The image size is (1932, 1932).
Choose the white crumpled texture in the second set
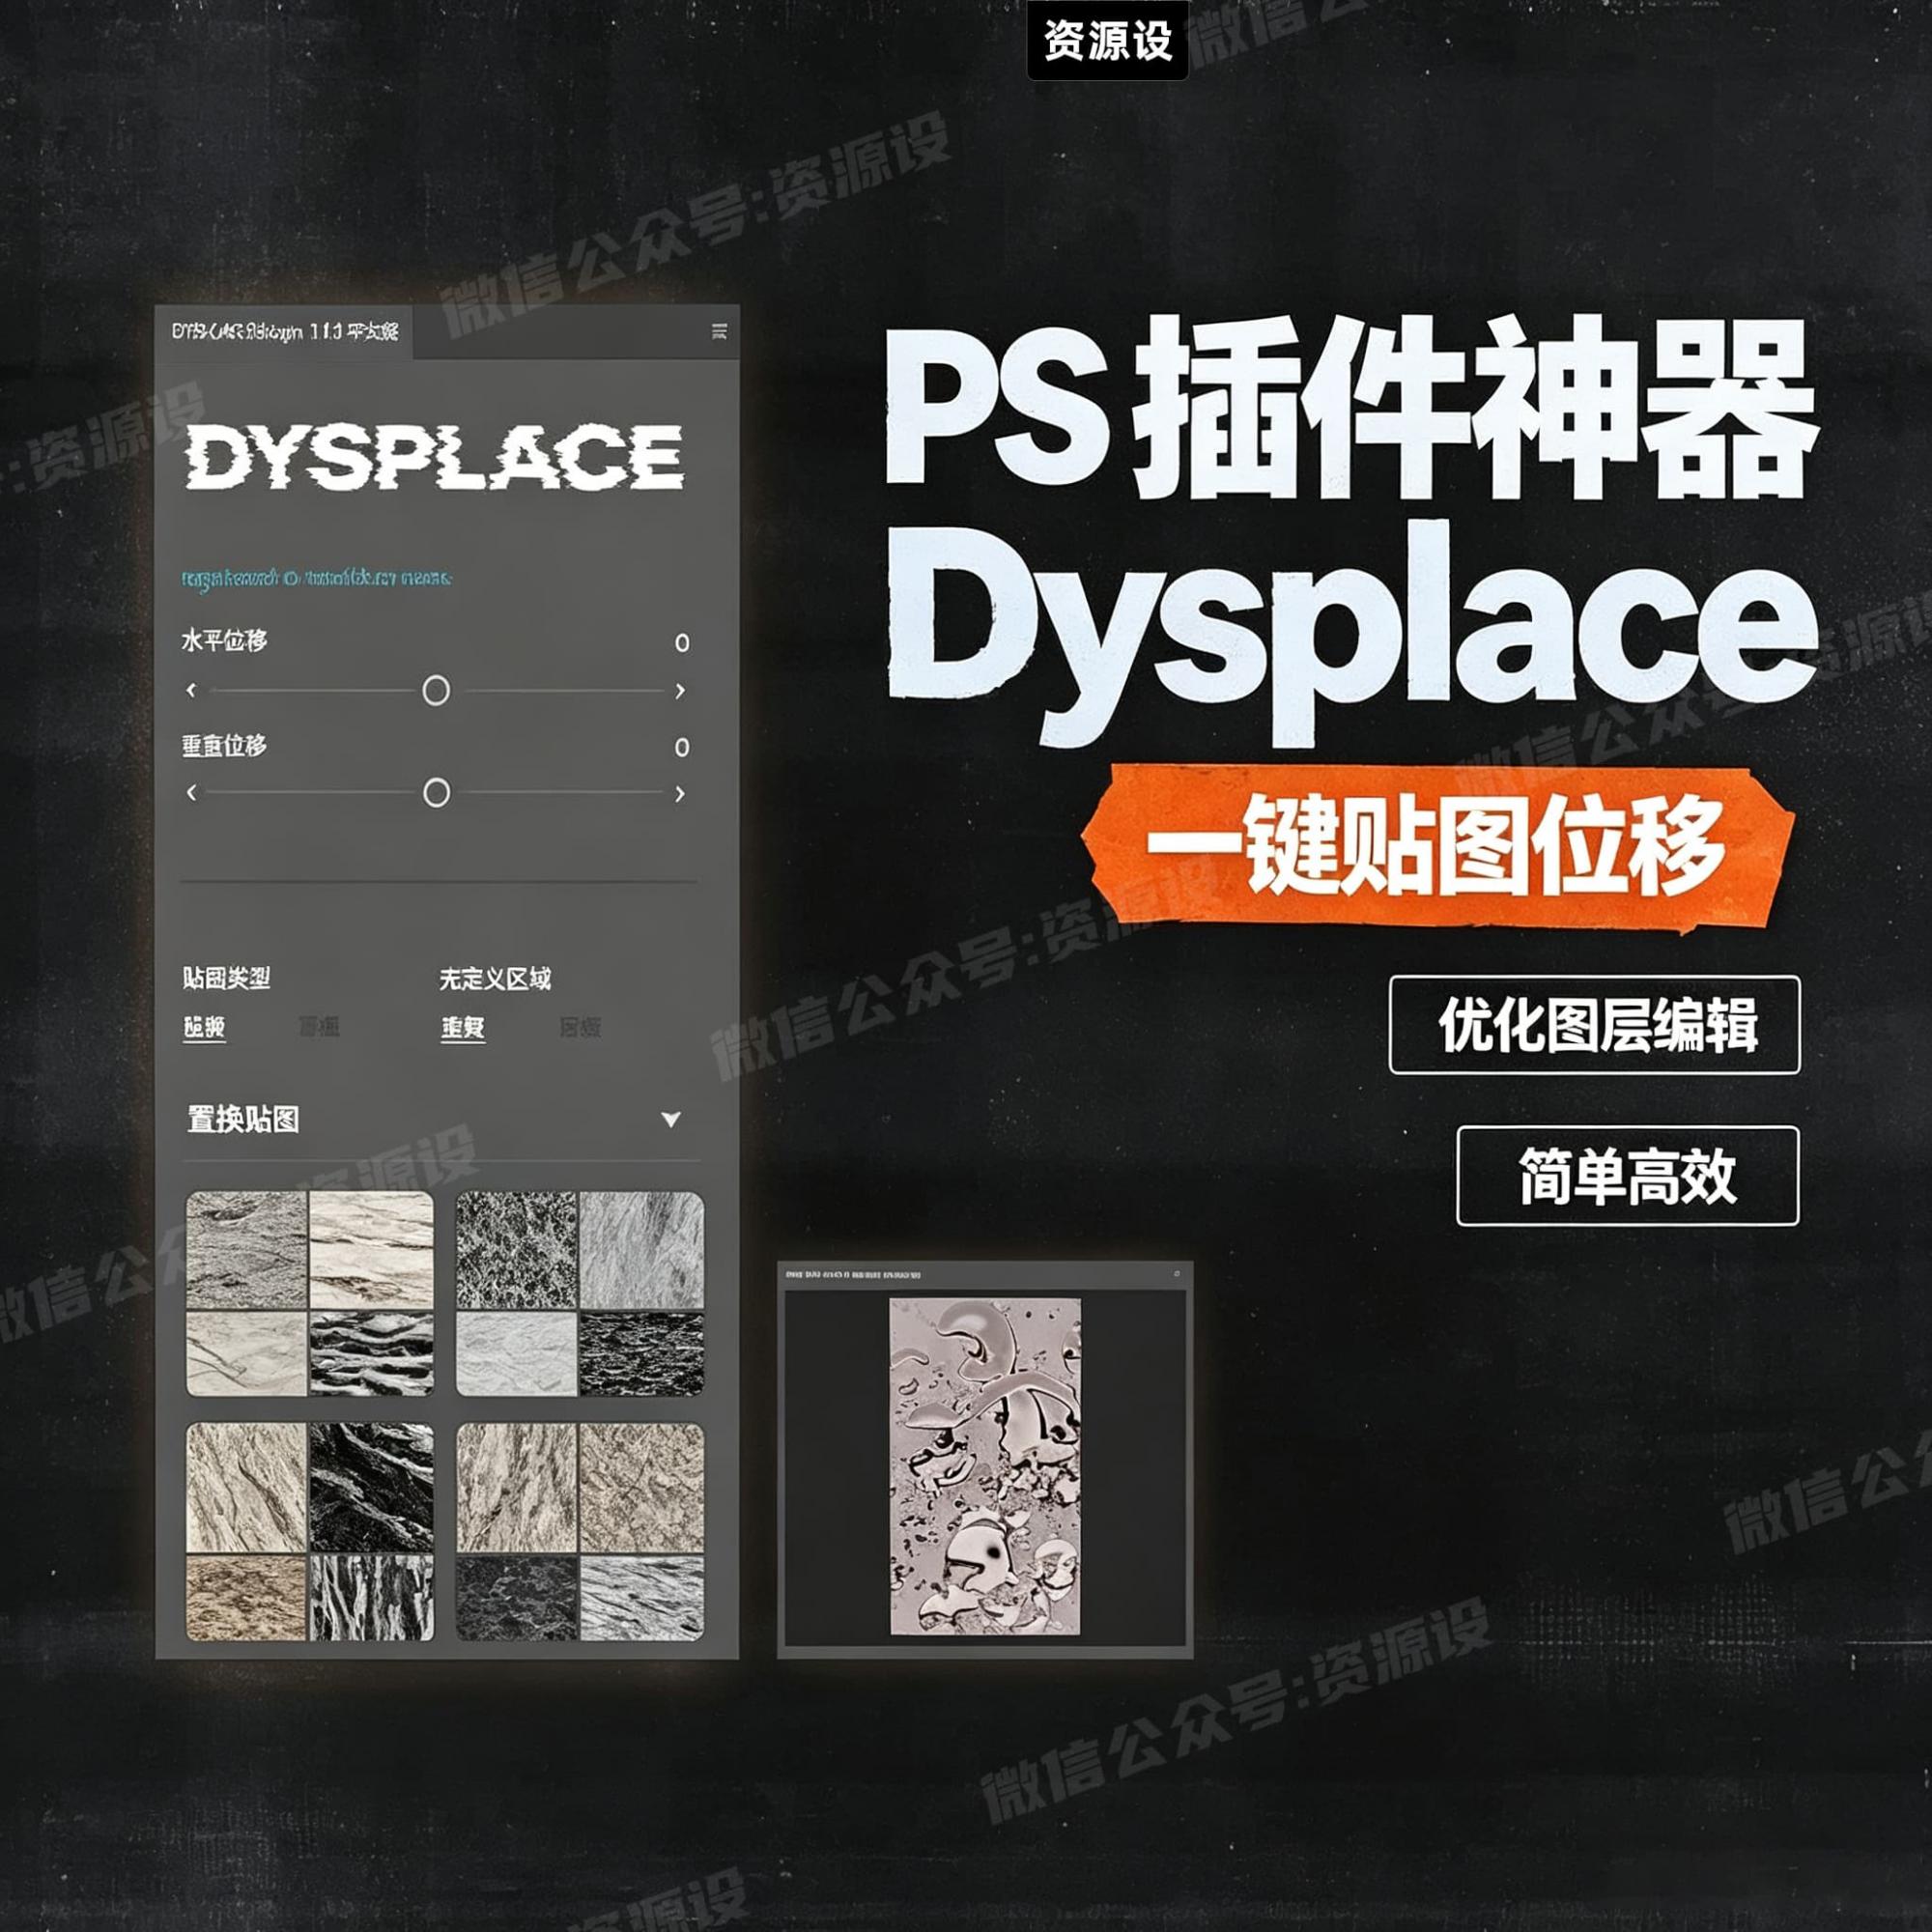(x=517, y=1354)
